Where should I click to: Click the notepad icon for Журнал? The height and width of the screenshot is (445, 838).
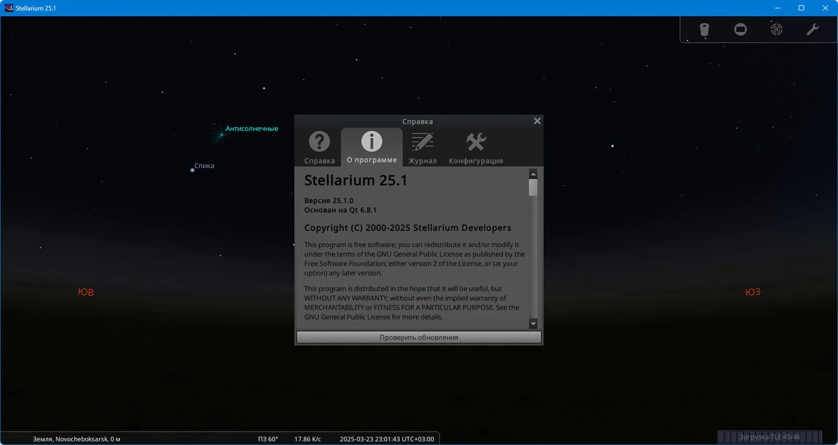(x=422, y=142)
